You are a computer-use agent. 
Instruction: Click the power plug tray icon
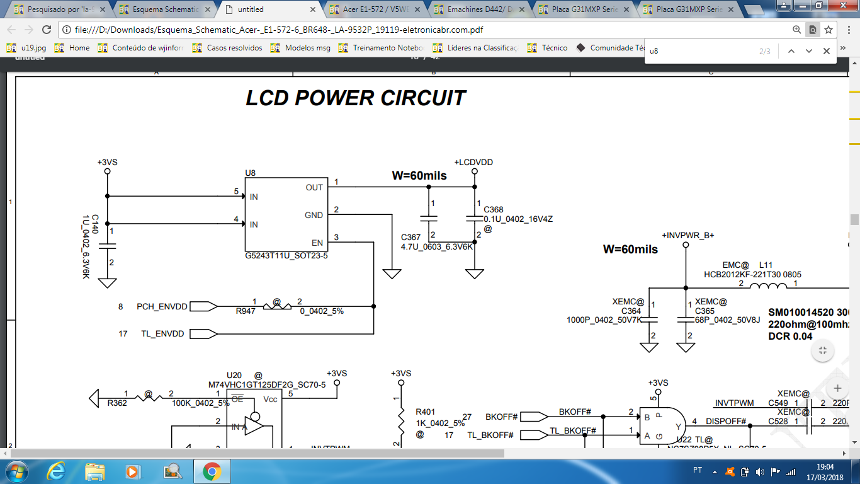(x=745, y=471)
